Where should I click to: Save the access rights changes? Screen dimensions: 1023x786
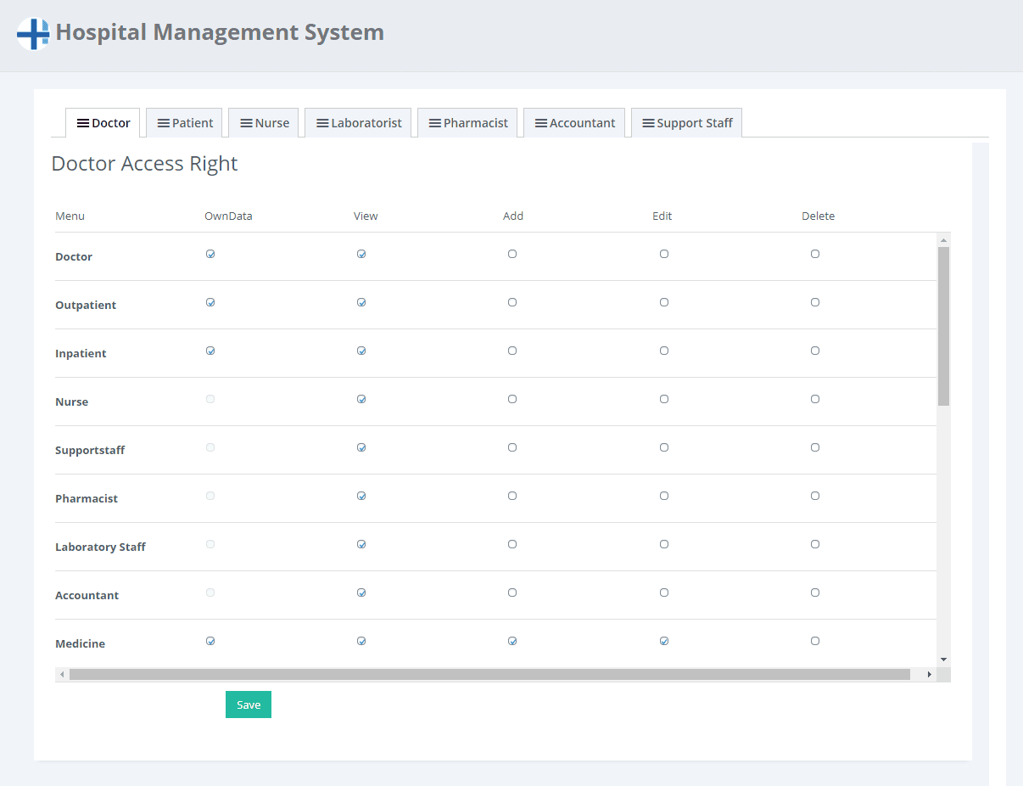249,705
